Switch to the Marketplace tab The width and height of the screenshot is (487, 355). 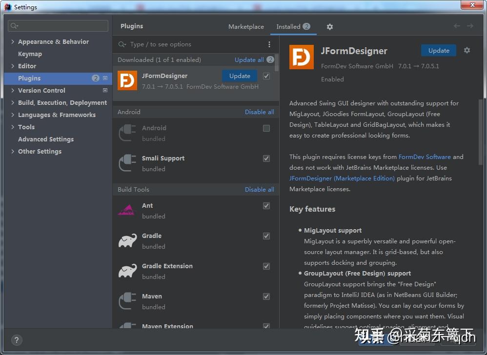click(246, 27)
